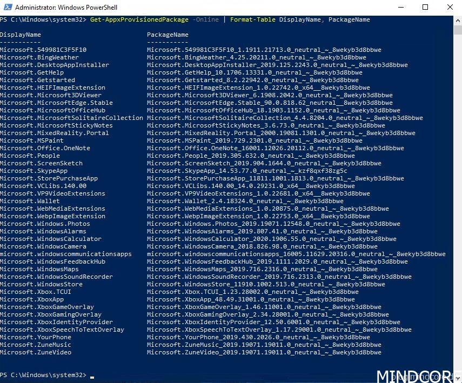Click the Microsoft.MSPaint display name entry

click(31, 140)
